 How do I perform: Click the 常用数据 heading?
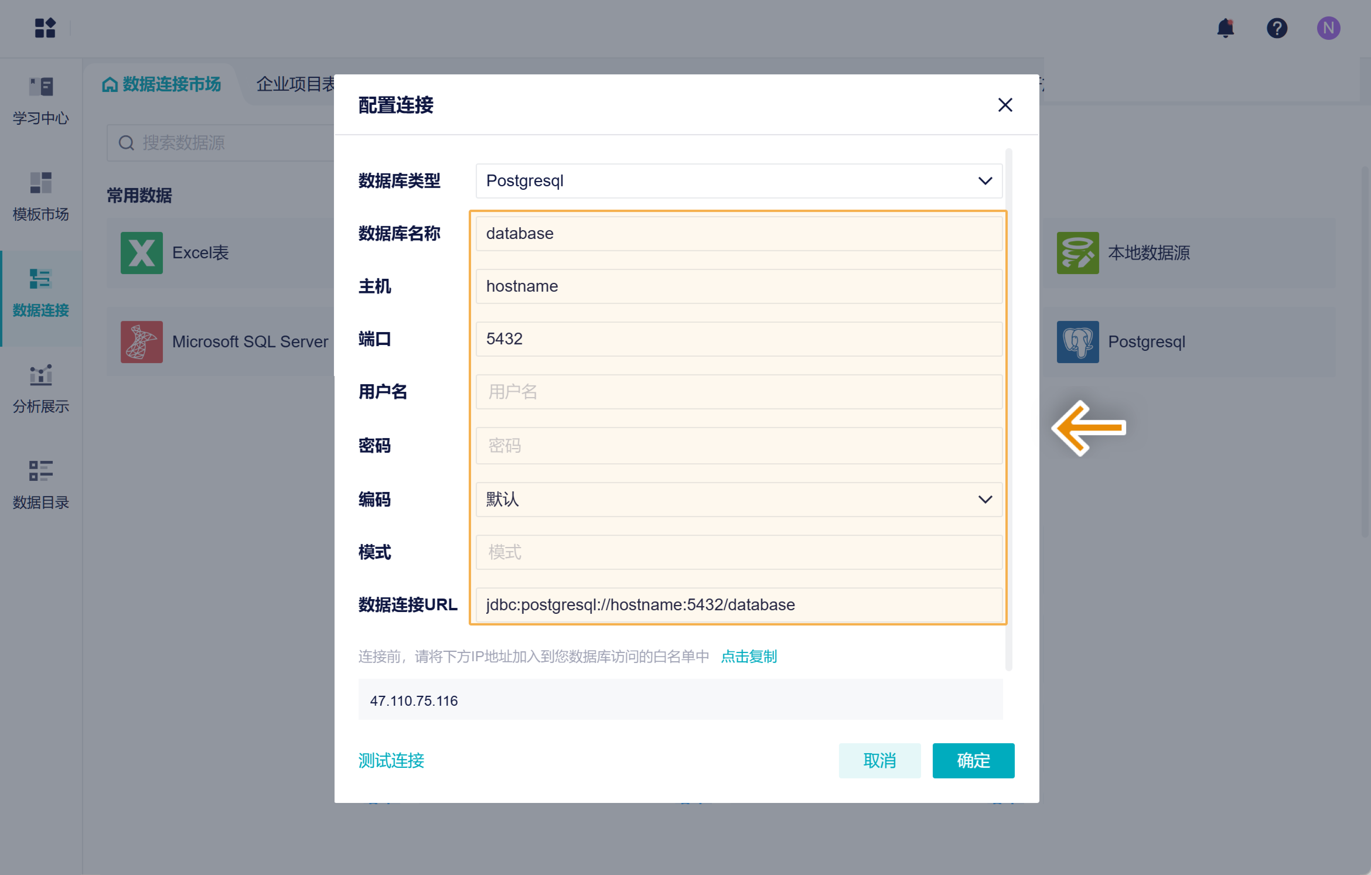[139, 196]
